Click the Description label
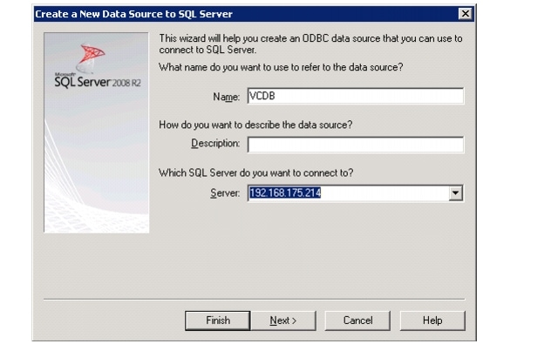 coord(215,143)
